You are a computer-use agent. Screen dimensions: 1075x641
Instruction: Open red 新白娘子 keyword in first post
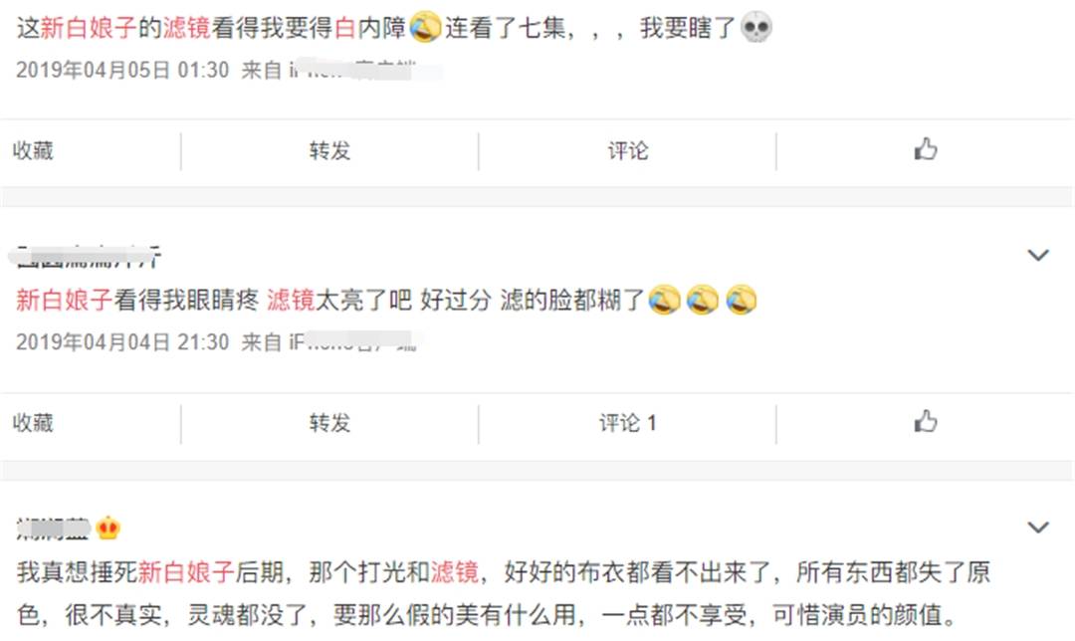(x=89, y=28)
